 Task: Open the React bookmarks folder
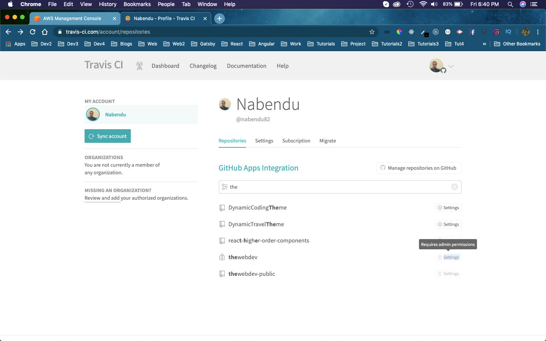(x=232, y=44)
